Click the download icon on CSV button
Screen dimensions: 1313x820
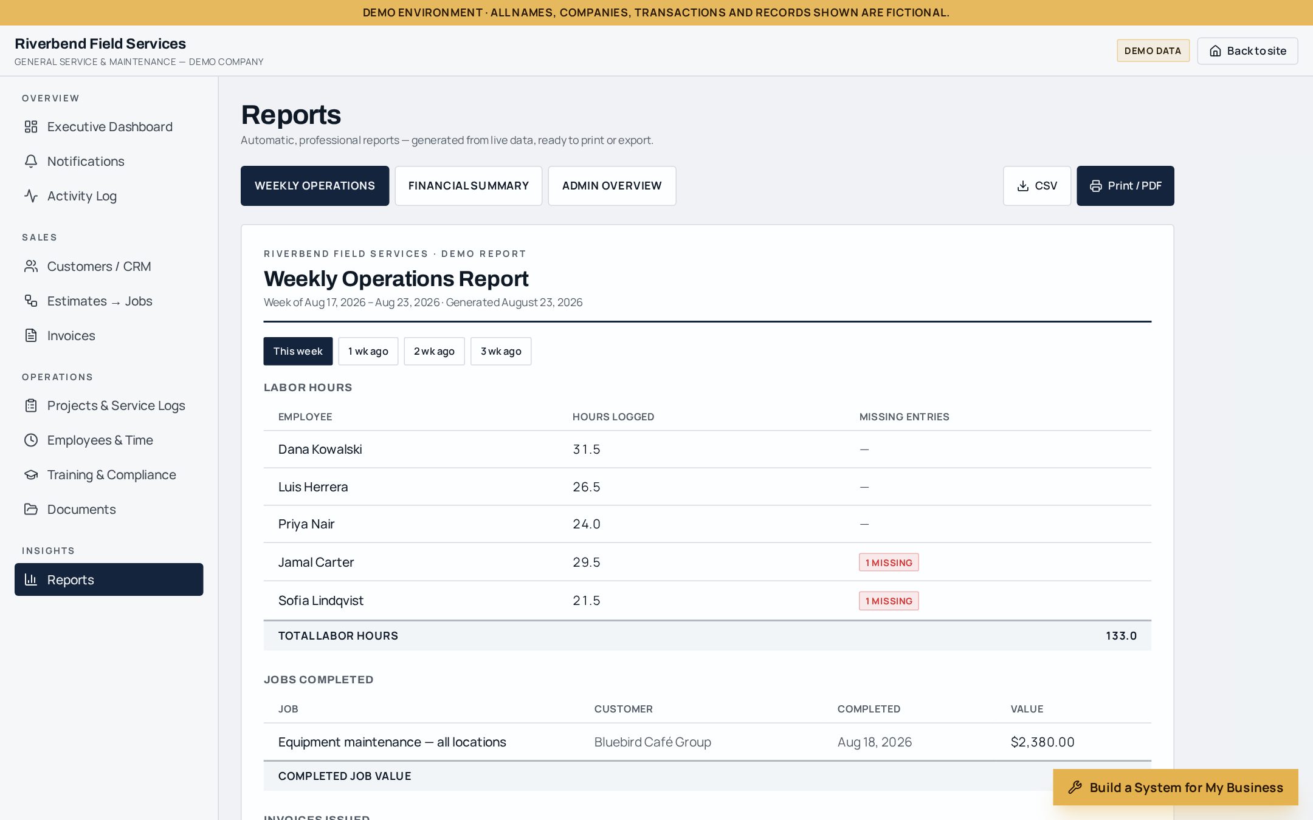1023,186
